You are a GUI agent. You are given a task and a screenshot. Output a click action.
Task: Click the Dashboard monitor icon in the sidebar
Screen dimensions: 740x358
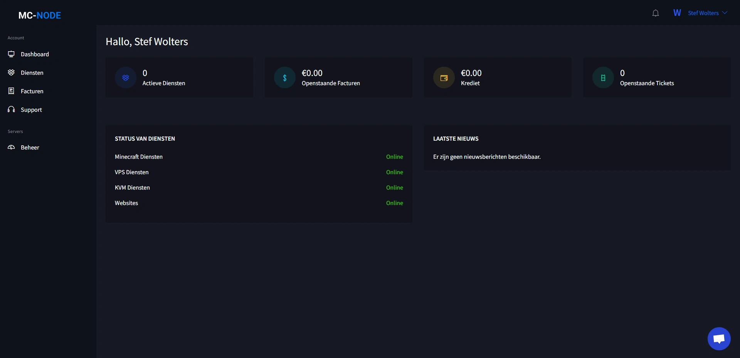11,54
